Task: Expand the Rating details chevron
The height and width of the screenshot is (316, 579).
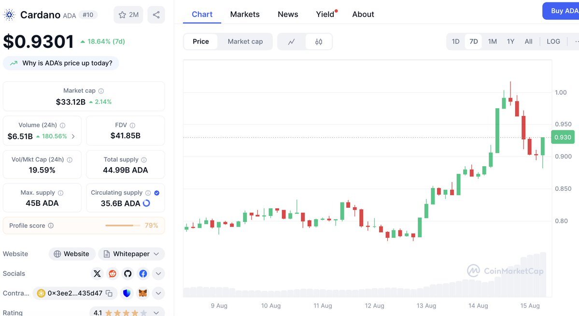Action: pyautogui.click(x=156, y=313)
